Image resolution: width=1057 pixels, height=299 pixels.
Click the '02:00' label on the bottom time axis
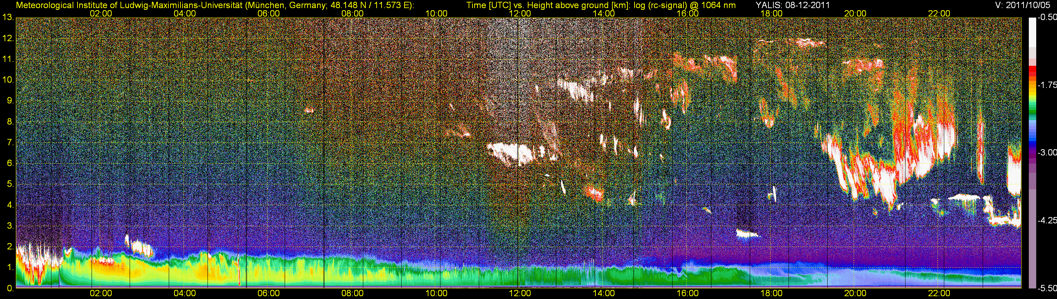tap(101, 294)
